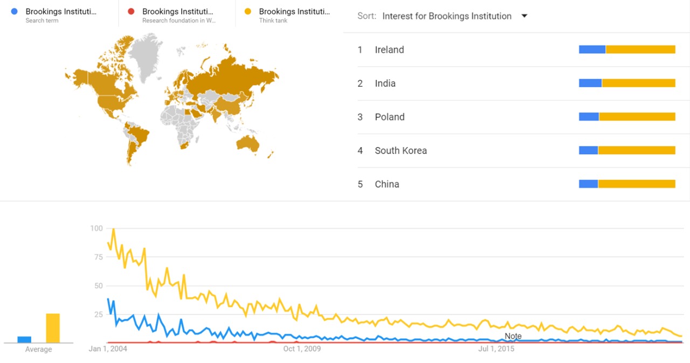
Task: Click China's yellow interest bar
Action: point(636,184)
